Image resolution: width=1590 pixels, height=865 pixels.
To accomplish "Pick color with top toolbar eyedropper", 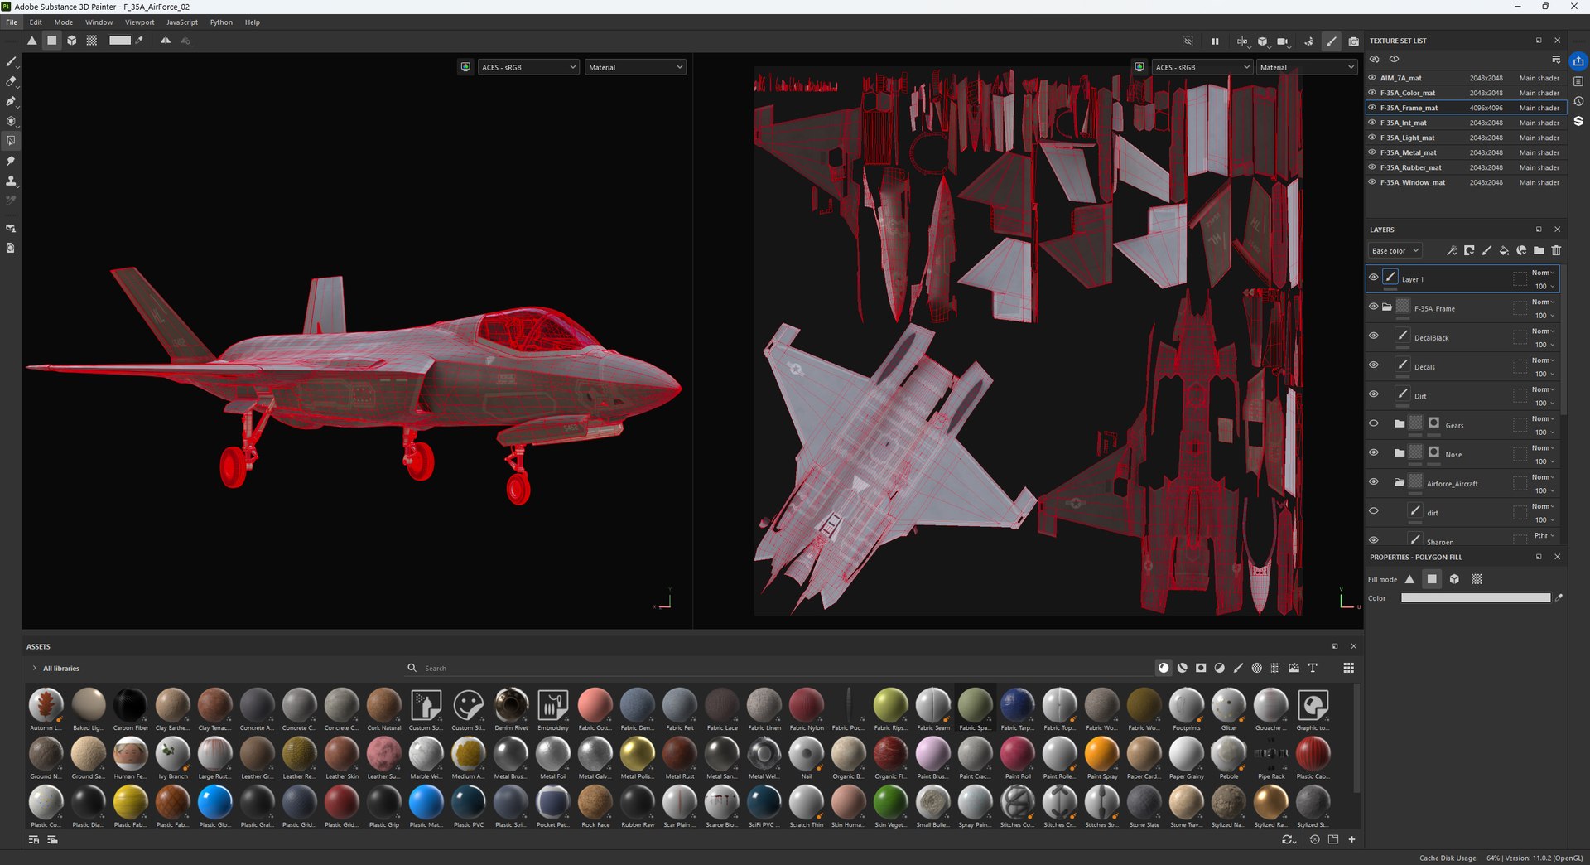I will (x=140, y=40).
